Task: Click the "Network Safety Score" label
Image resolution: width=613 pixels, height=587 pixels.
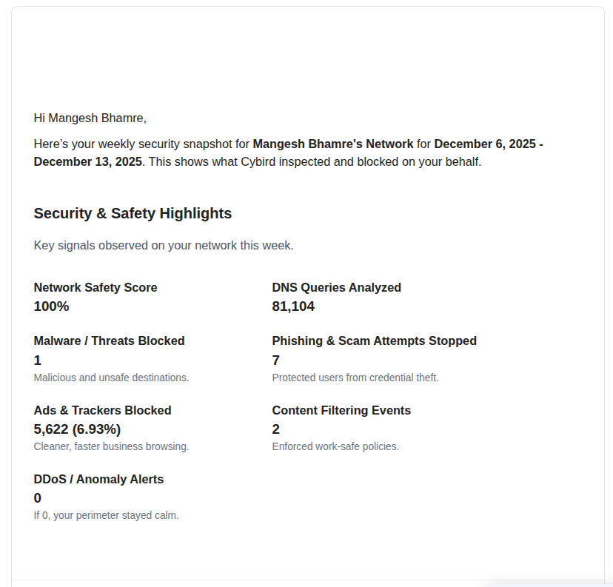Action: (96, 287)
